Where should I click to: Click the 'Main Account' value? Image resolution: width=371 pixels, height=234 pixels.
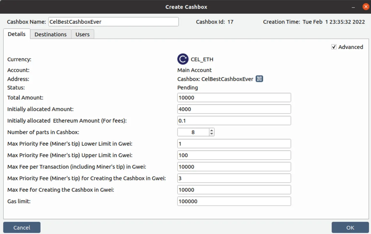pos(195,70)
